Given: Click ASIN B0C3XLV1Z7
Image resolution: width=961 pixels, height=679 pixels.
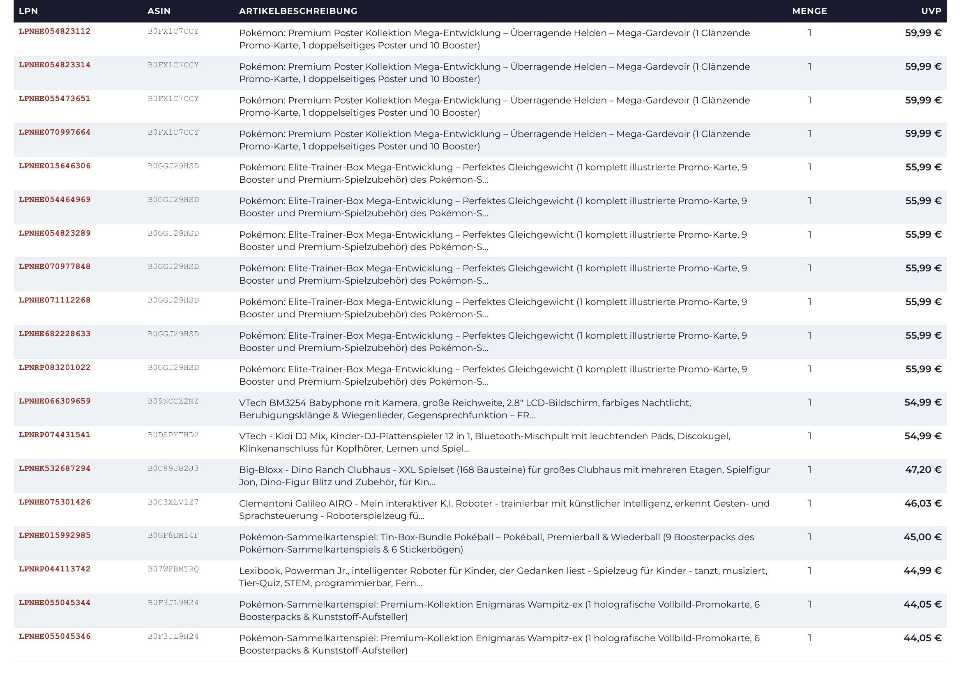Looking at the screenshot, I should coord(173,502).
